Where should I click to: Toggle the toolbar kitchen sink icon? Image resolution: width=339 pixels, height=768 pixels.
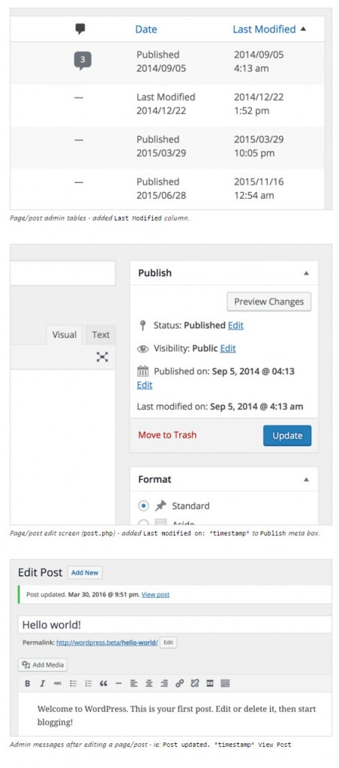[x=225, y=683]
